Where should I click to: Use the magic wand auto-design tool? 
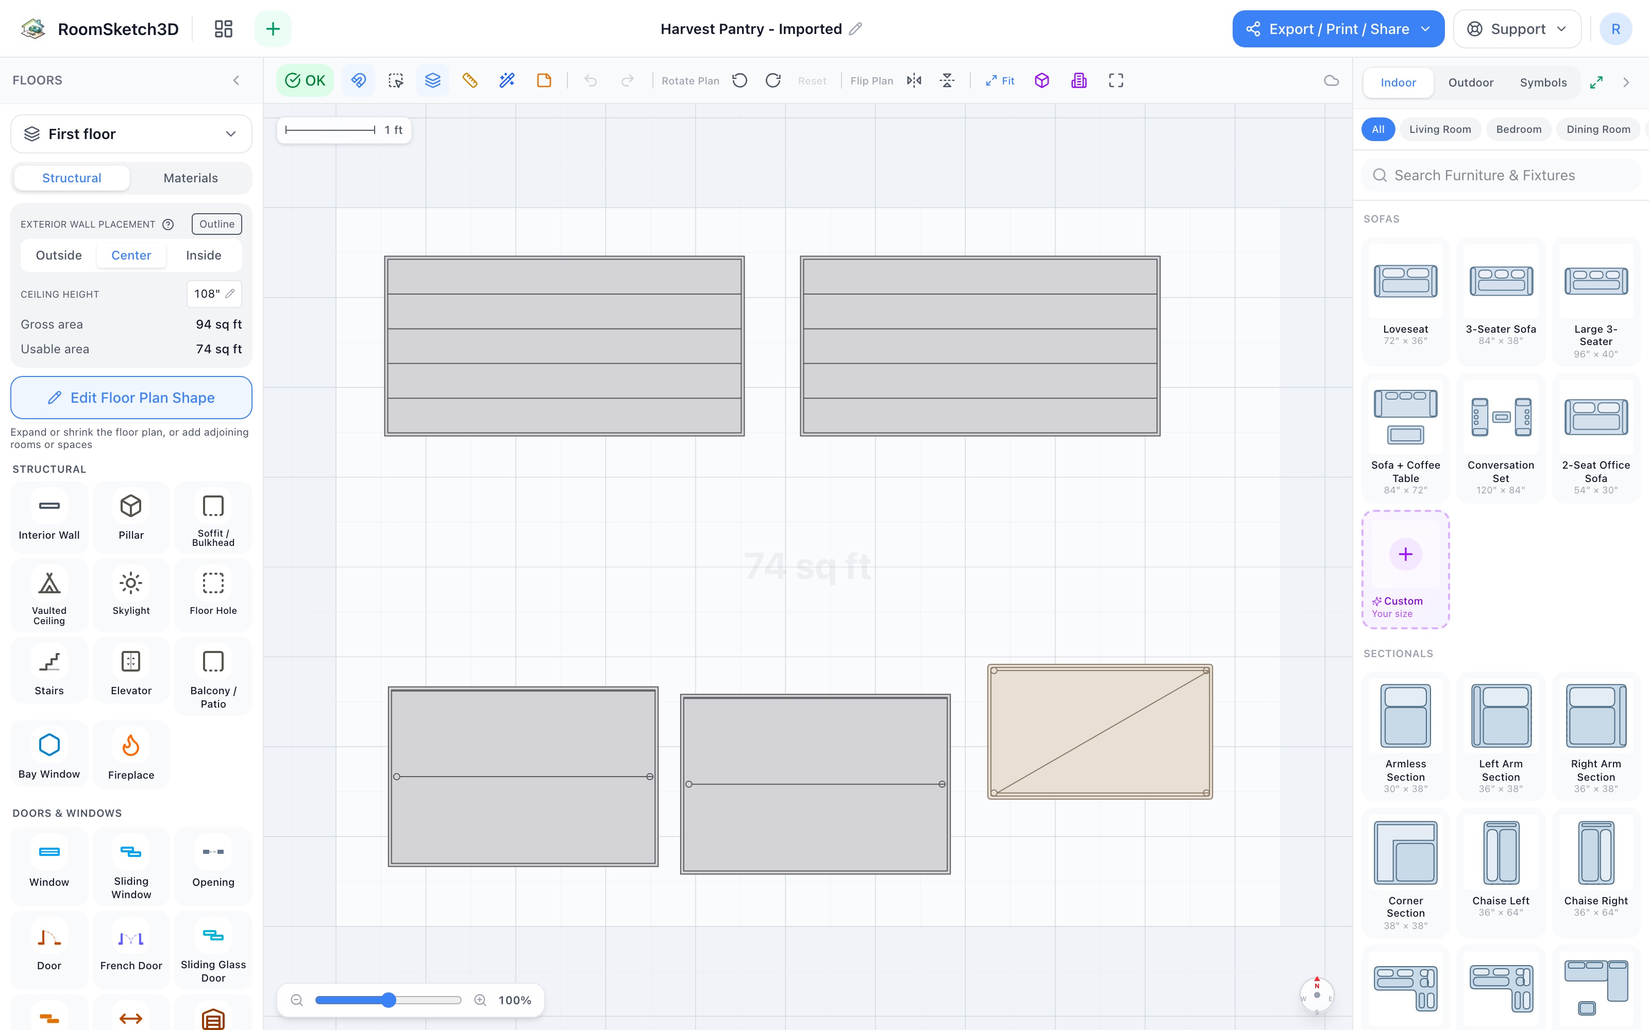click(507, 80)
